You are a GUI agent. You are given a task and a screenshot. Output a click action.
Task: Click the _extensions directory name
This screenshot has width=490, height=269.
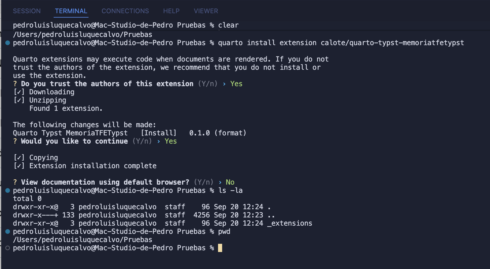pos(290,223)
